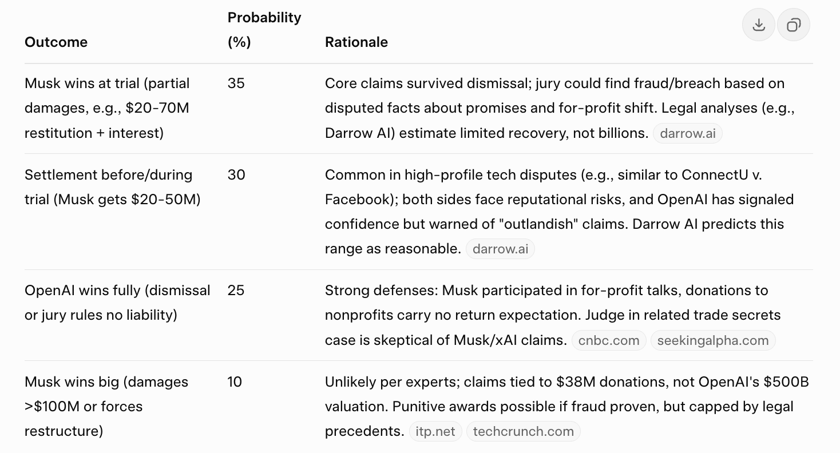Open darrow.ai source in Musk wins at trial row
The height and width of the screenshot is (453, 840).
point(687,133)
